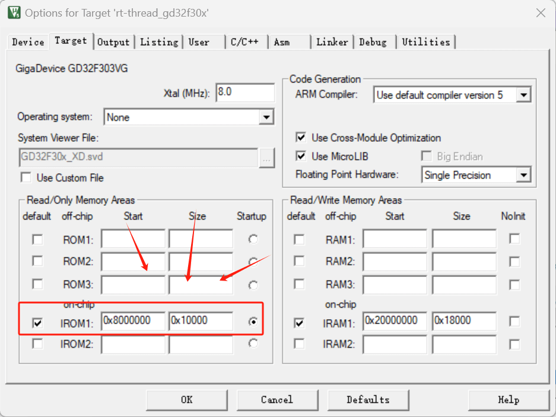Click the browse button for System Viewer File

266,158
